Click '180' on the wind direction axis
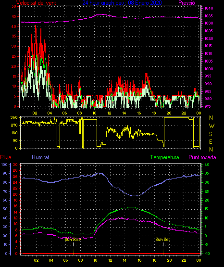 pyautogui.click(x=14, y=133)
